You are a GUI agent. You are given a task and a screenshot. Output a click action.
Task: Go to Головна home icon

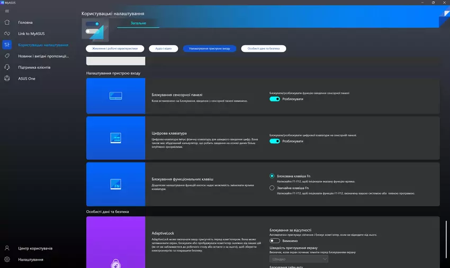[x=7, y=22]
